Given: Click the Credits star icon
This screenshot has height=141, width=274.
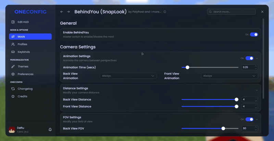Looking at the screenshot, I should (x=13, y=96).
